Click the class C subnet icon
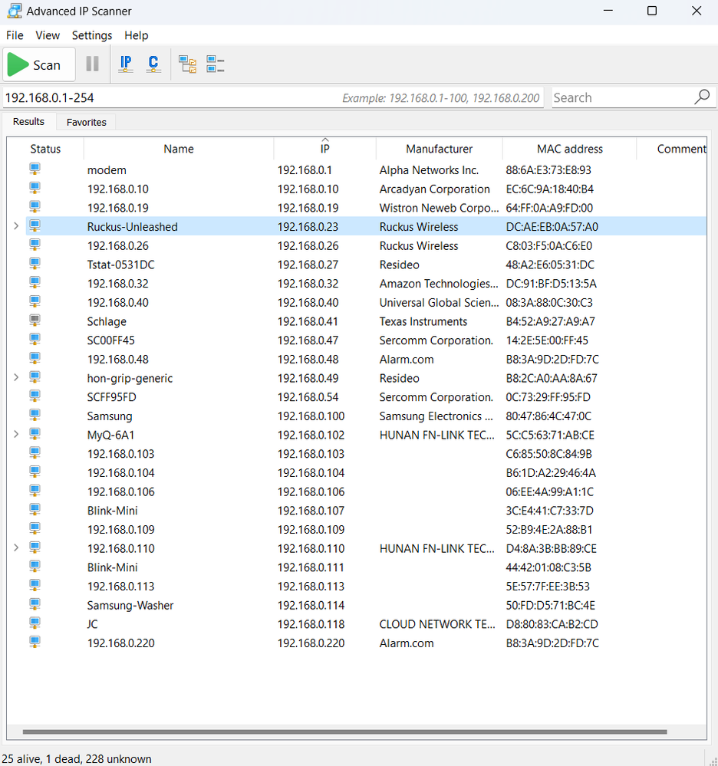Screen dimensions: 718x766 pyautogui.click(x=153, y=64)
